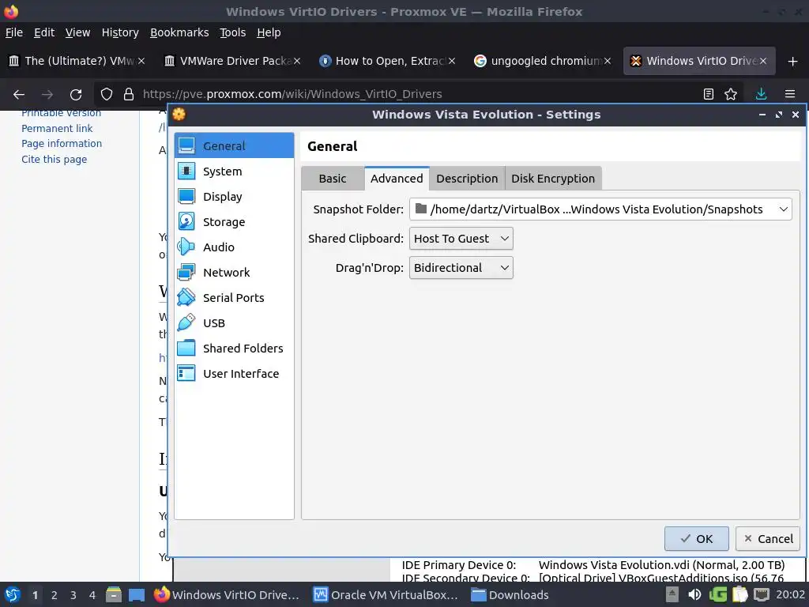Open the Storage settings category
This screenshot has height=607, width=809.
click(x=234, y=221)
